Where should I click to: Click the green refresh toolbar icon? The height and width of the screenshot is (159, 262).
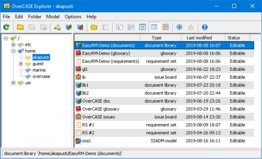coord(7,27)
